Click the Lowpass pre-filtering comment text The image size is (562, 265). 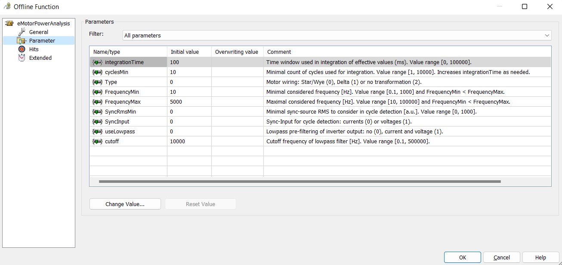tap(355, 132)
